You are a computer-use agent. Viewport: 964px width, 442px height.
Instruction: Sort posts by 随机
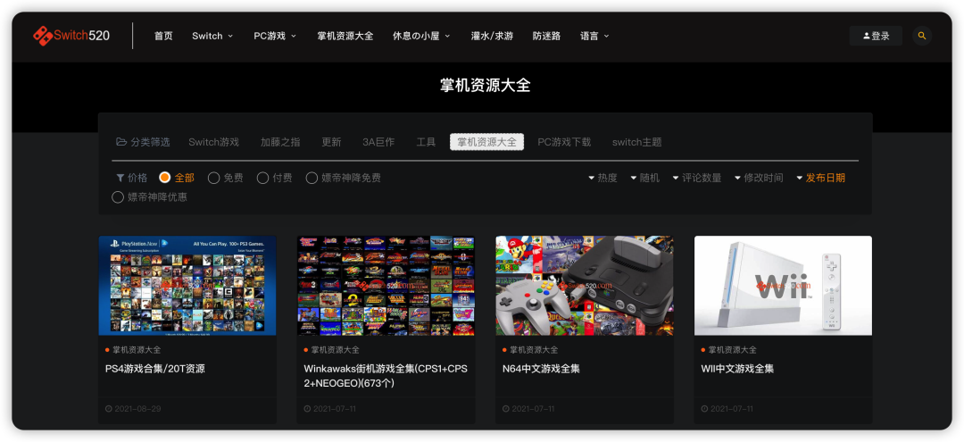click(645, 178)
